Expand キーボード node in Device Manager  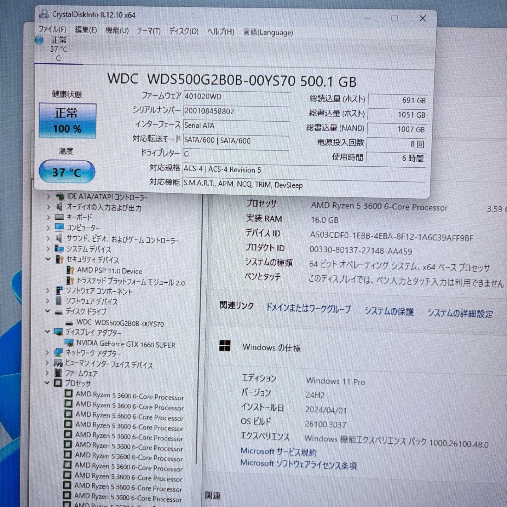(48, 217)
